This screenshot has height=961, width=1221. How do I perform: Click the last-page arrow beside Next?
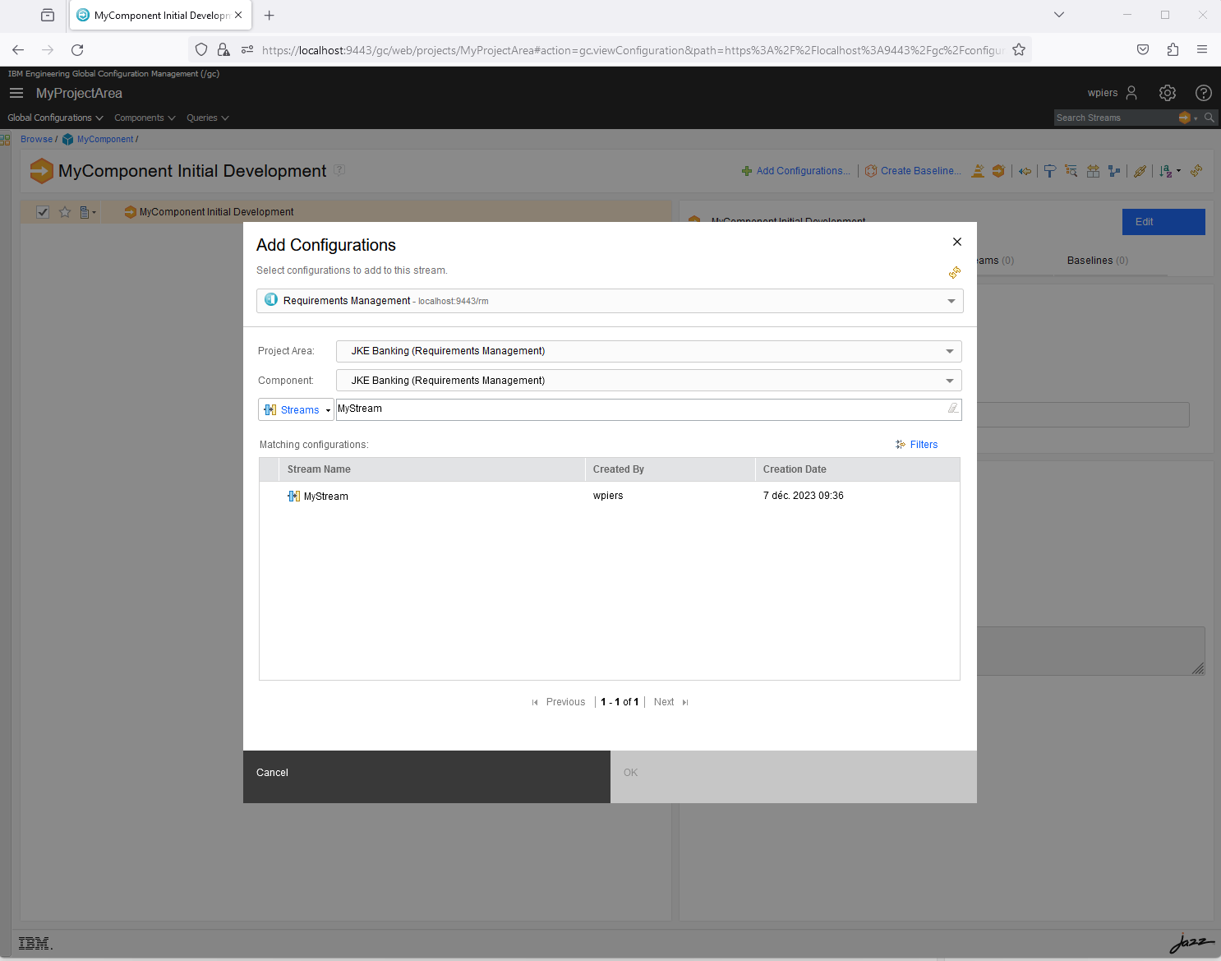click(685, 702)
